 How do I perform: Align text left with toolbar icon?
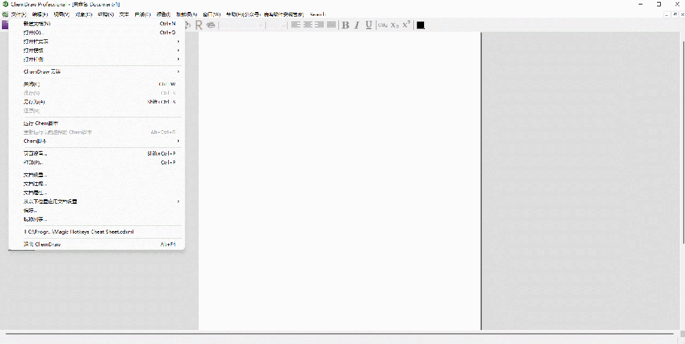tap(296, 25)
